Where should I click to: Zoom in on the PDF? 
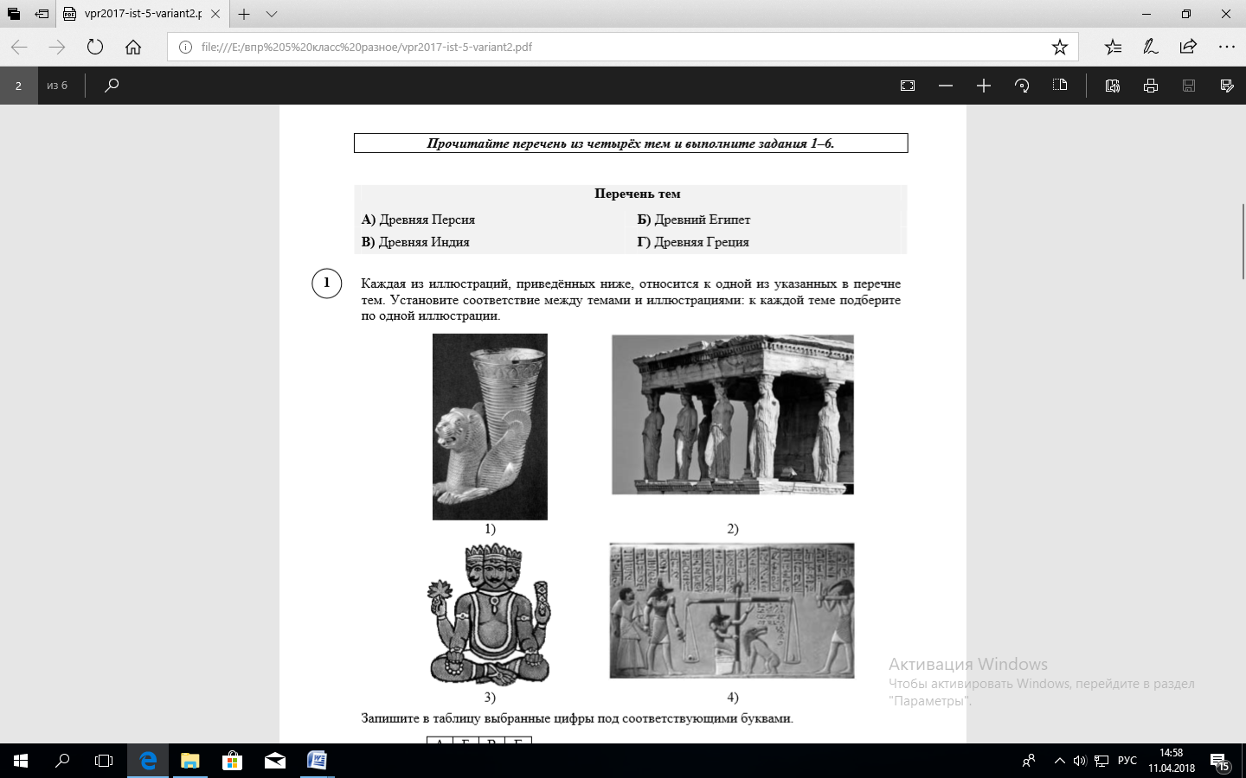point(984,86)
